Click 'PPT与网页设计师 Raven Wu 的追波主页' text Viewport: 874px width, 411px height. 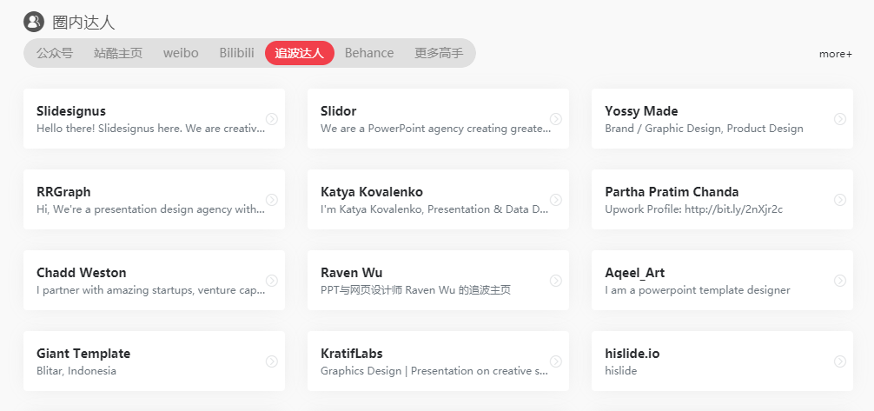tap(416, 290)
